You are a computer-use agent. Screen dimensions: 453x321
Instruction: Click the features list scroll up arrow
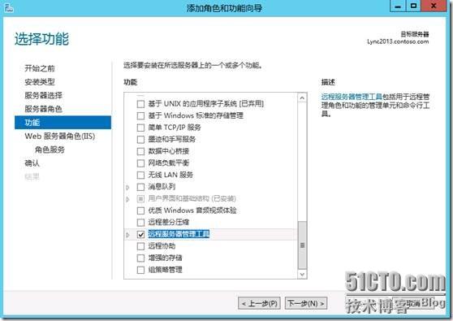pyautogui.click(x=302, y=98)
